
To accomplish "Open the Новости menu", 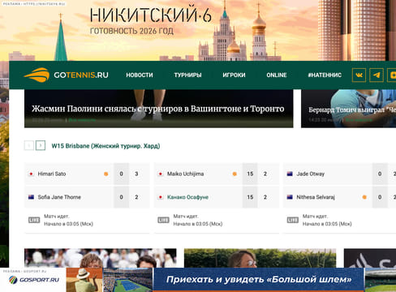I will (140, 75).
